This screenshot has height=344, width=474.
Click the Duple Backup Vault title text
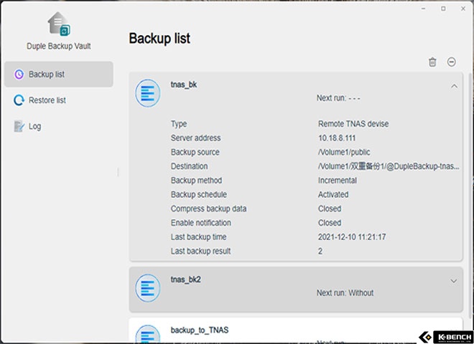[59, 46]
